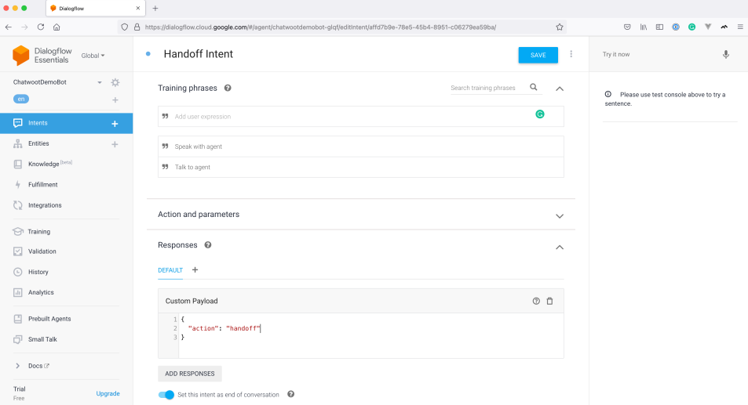
Task: Expand Action and parameters section
Action: (560, 216)
